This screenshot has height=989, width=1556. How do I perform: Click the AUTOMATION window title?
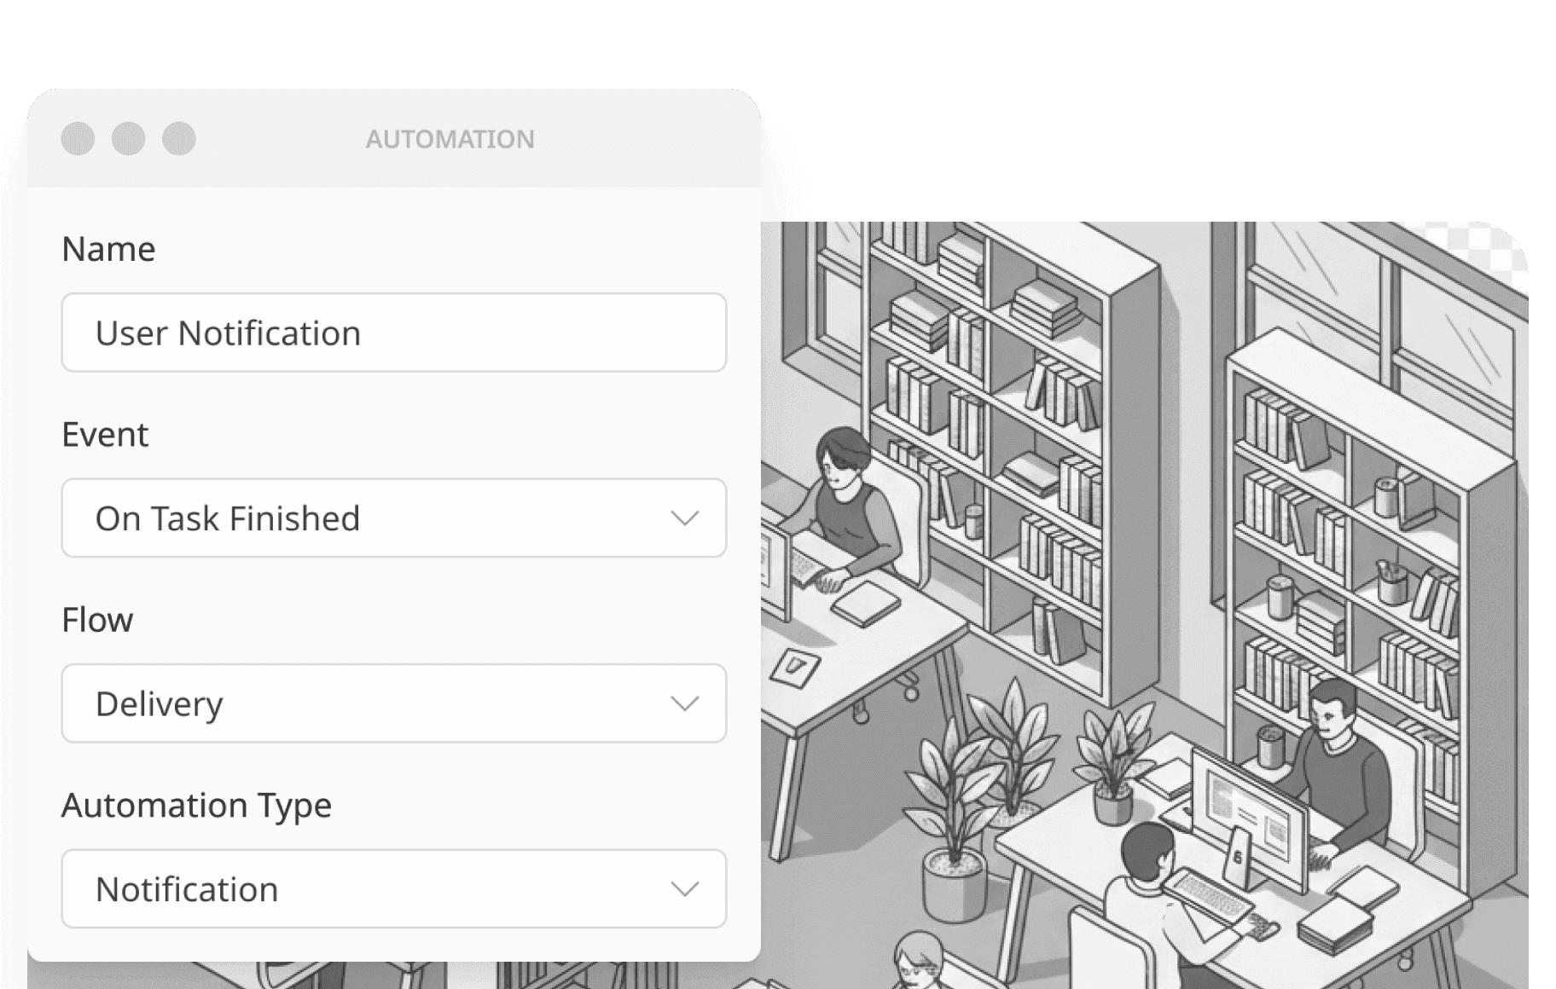(450, 139)
